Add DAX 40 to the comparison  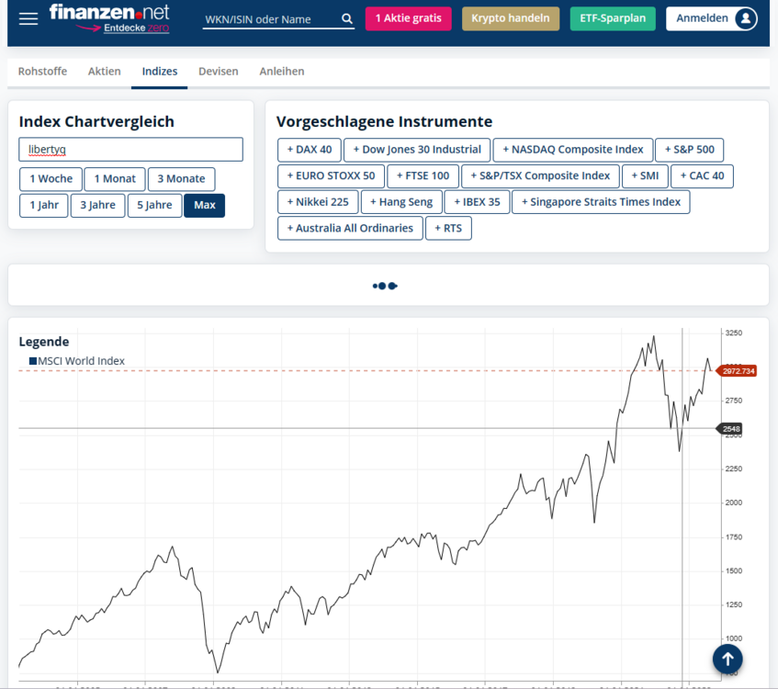310,150
